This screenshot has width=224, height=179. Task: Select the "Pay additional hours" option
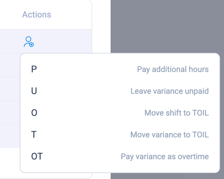(x=173, y=70)
